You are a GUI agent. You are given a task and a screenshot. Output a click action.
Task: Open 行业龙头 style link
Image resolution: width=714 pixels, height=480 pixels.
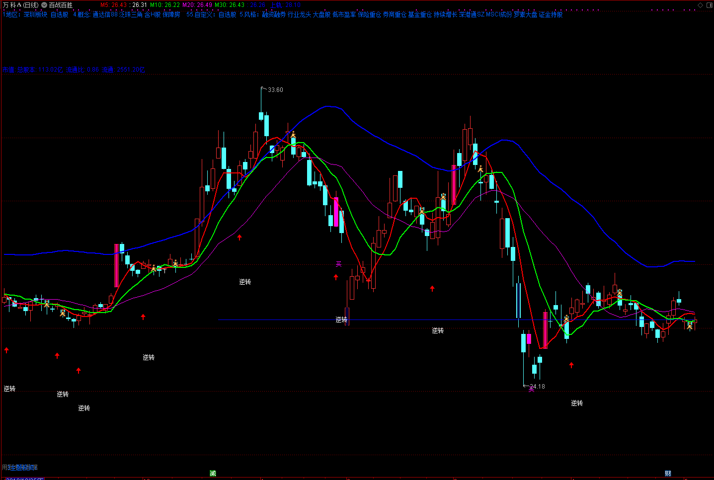[299, 15]
